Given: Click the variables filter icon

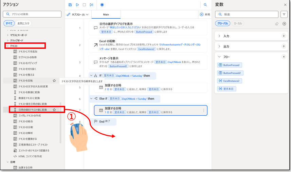Looking at the screenshot, I should pos(284,14).
